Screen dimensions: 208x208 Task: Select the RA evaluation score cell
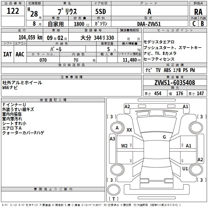[198, 12]
